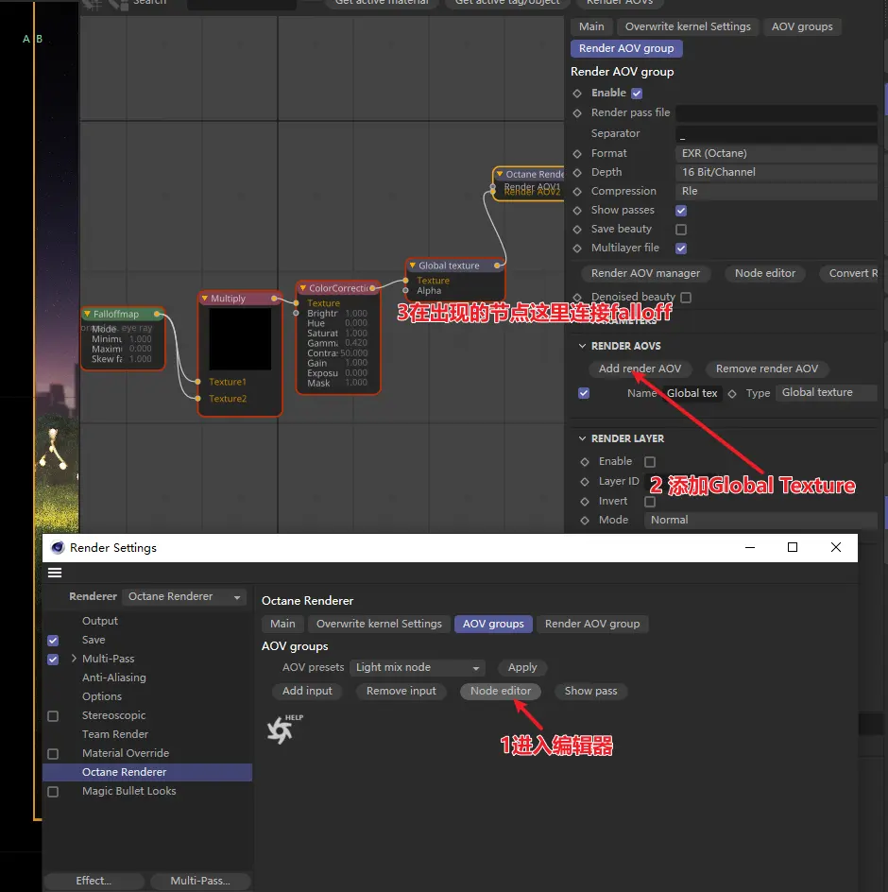888x892 pixels.
Task: Open Overwrite kernel Settings tab in Render Settings window
Action: [x=379, y=624]
